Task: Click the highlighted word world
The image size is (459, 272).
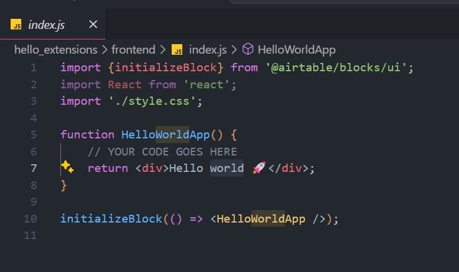Action: pyautogui.click(x=227, y=168)
